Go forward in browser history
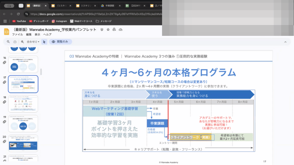The width and height of the screenshot is (294, 165). [11, 14]
